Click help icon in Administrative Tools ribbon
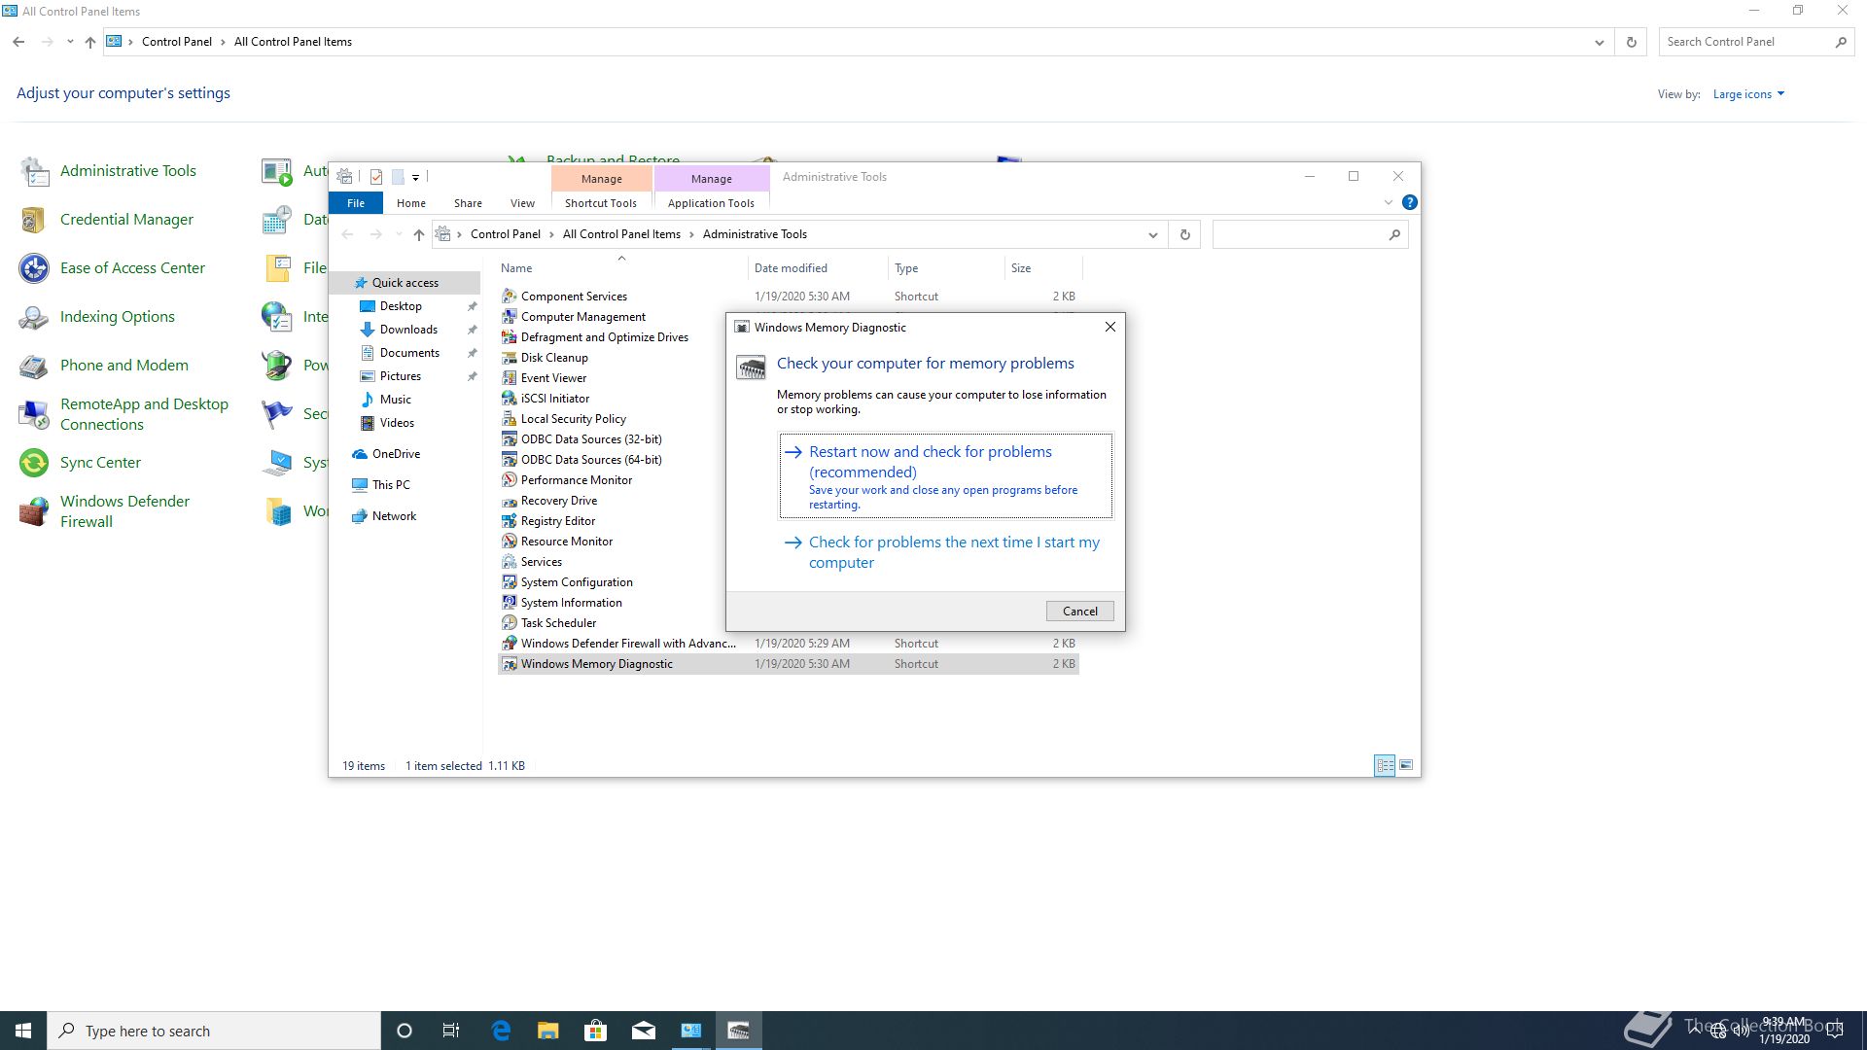The width and height of the screenshot is (1867, 1050). click(x=1409, y=202)
